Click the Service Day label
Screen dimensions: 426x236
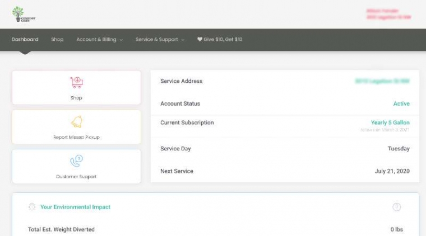tap(175, 149)
